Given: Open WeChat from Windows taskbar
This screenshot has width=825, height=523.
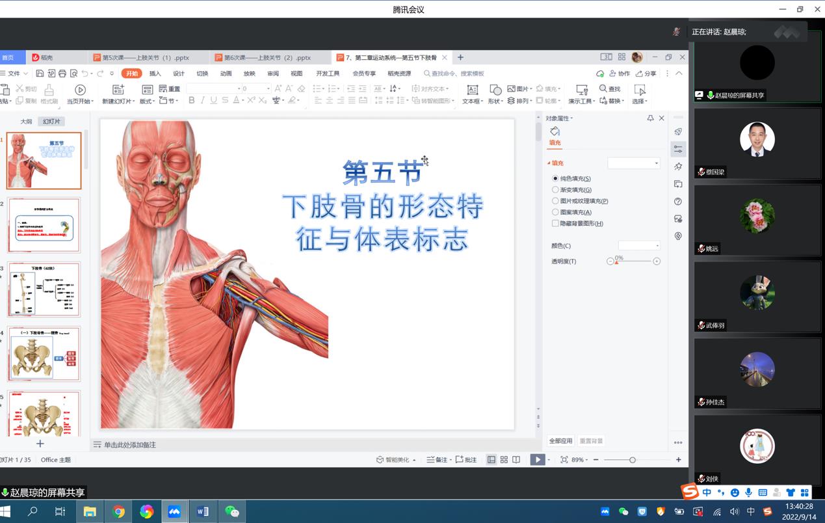Looking at the screenshot, I should pyautogui.click(x=231, y=512).
